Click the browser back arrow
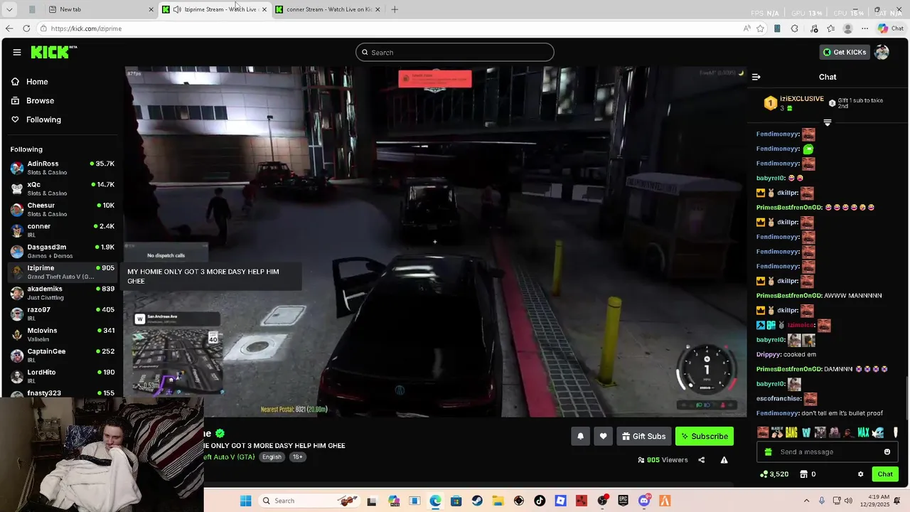Screen dimensions: 910x512 (9, 28)
